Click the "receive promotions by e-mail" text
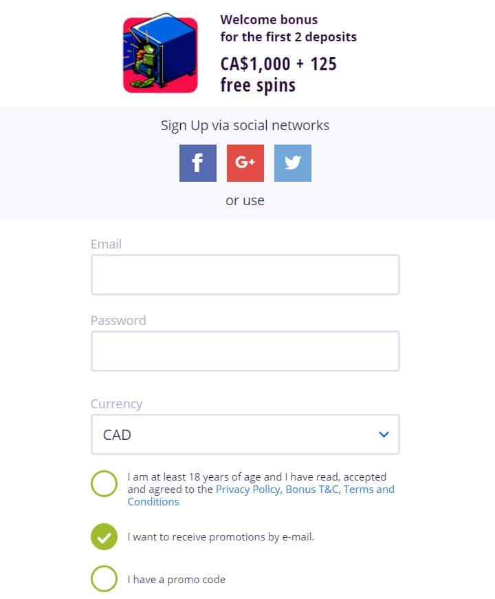Viewport: 495px width, 599px height. [221, 537]
